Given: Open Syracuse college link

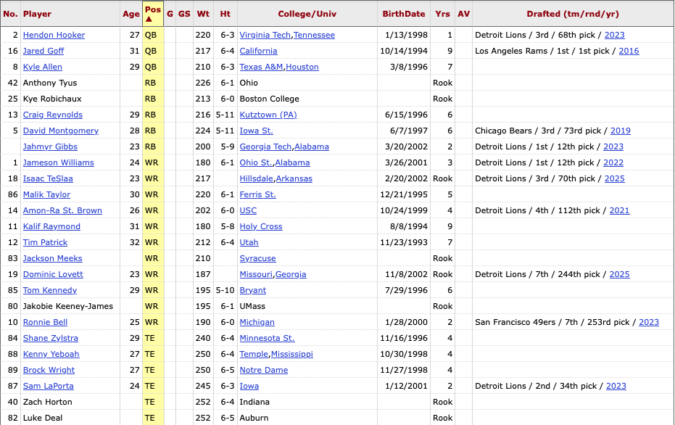Looking at the screenshot, I should [257, 258].
